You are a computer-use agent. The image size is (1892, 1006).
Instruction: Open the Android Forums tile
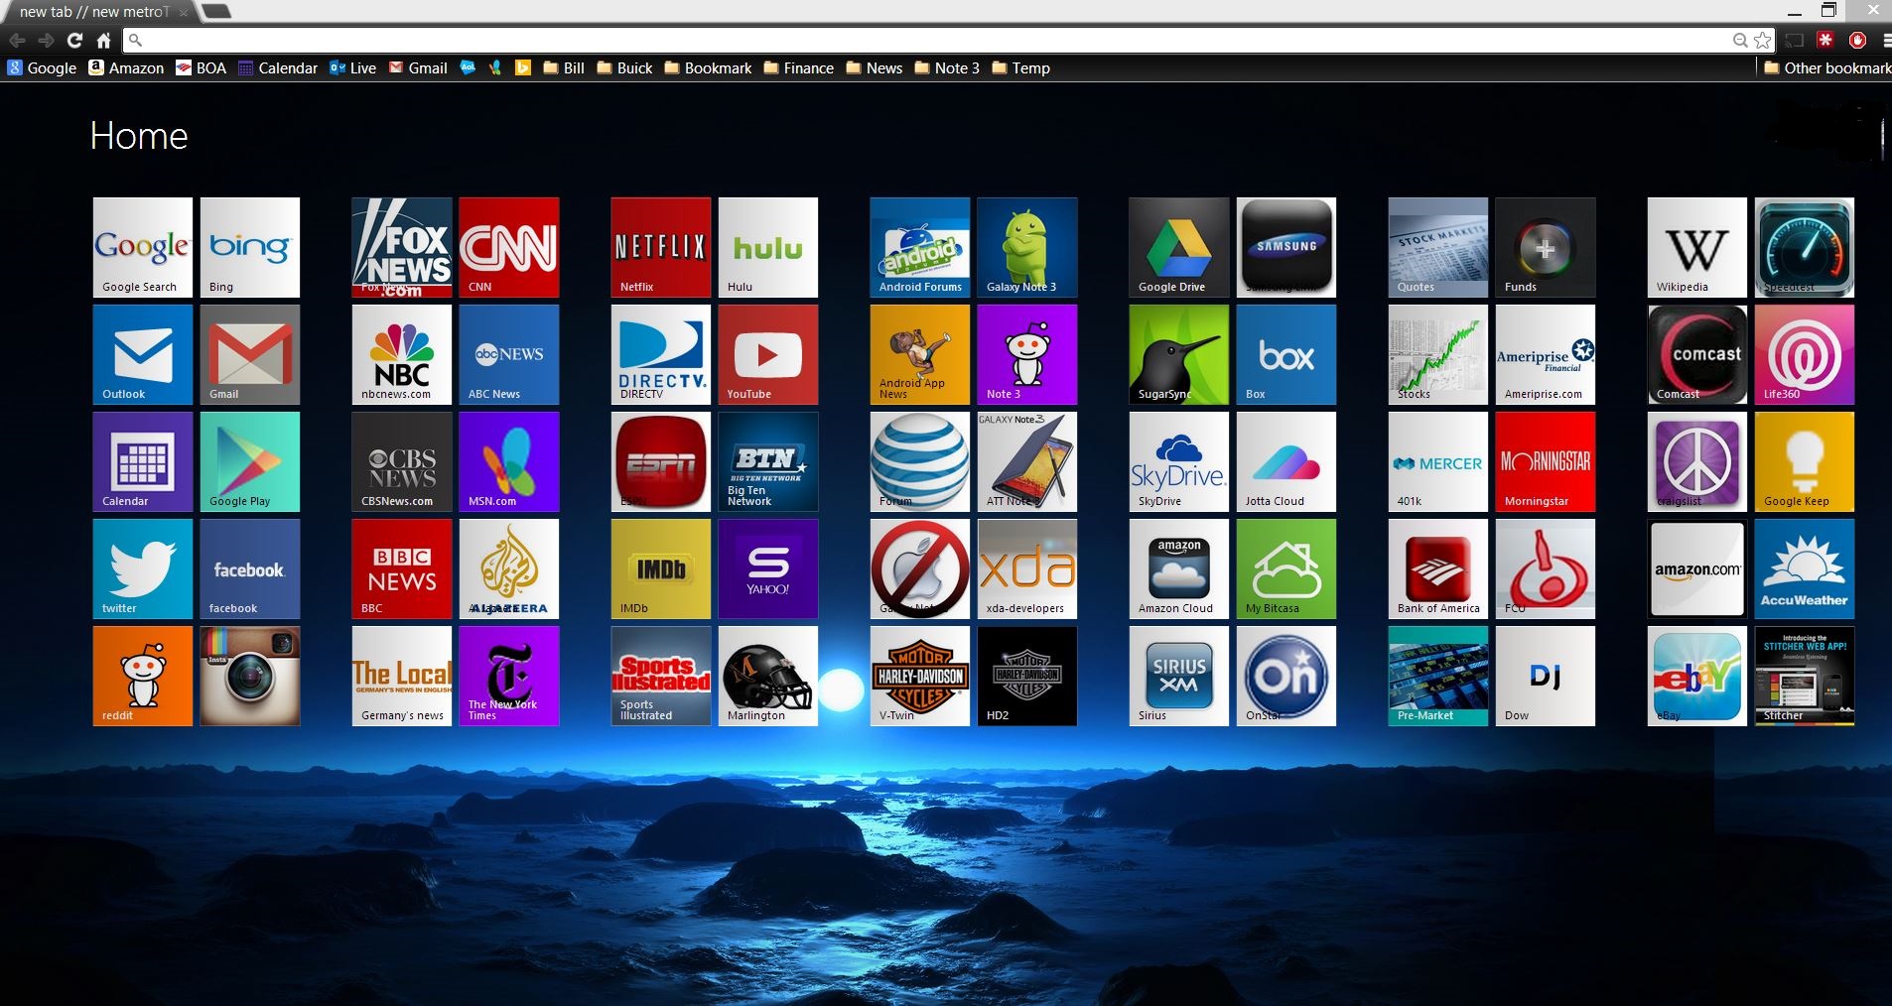point(920,247)
